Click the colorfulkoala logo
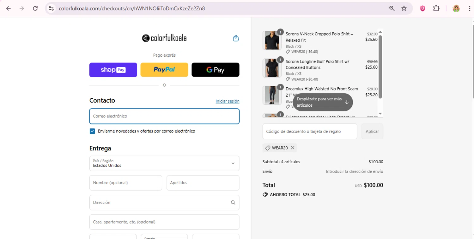The height and width of the screenshot is (239, 474). pyautogui.click(x=164, y=38)
